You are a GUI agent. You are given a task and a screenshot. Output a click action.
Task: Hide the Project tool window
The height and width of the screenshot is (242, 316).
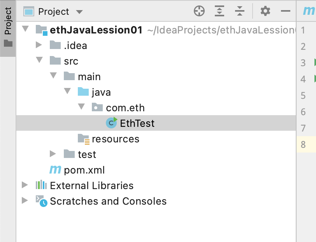click(x=286, y=11)
